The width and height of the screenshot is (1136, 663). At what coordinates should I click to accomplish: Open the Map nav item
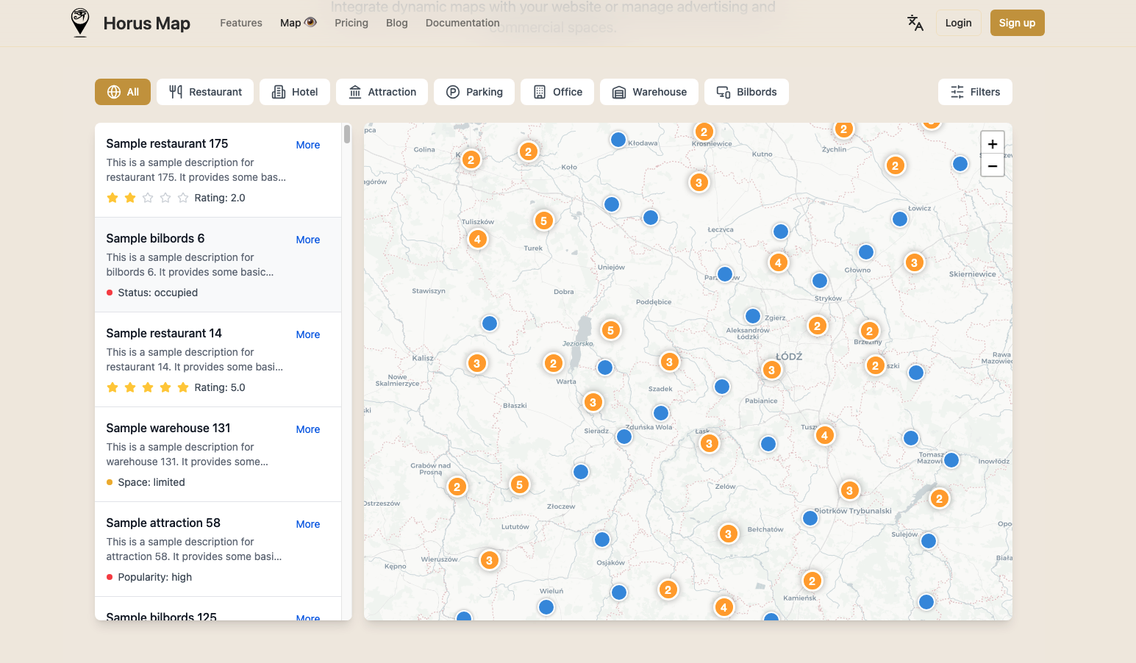point(298,23)
